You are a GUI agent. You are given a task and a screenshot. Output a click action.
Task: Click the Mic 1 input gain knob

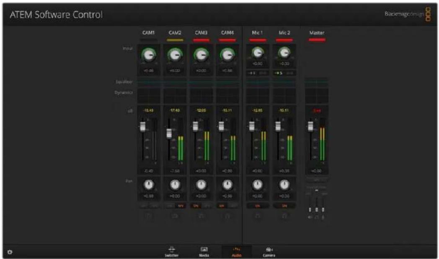(x=258, y=52)
